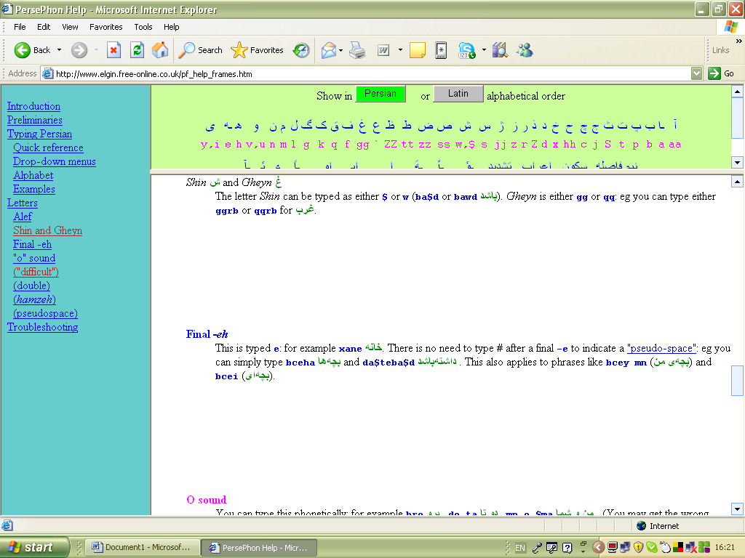Screen dimensions: 745x558
Task: Switch to Persian alphabetical order
Action: coord(380,94)
